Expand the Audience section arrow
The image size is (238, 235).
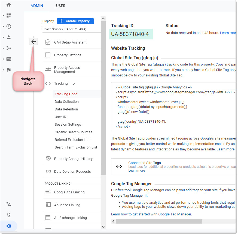pos(3,37)
